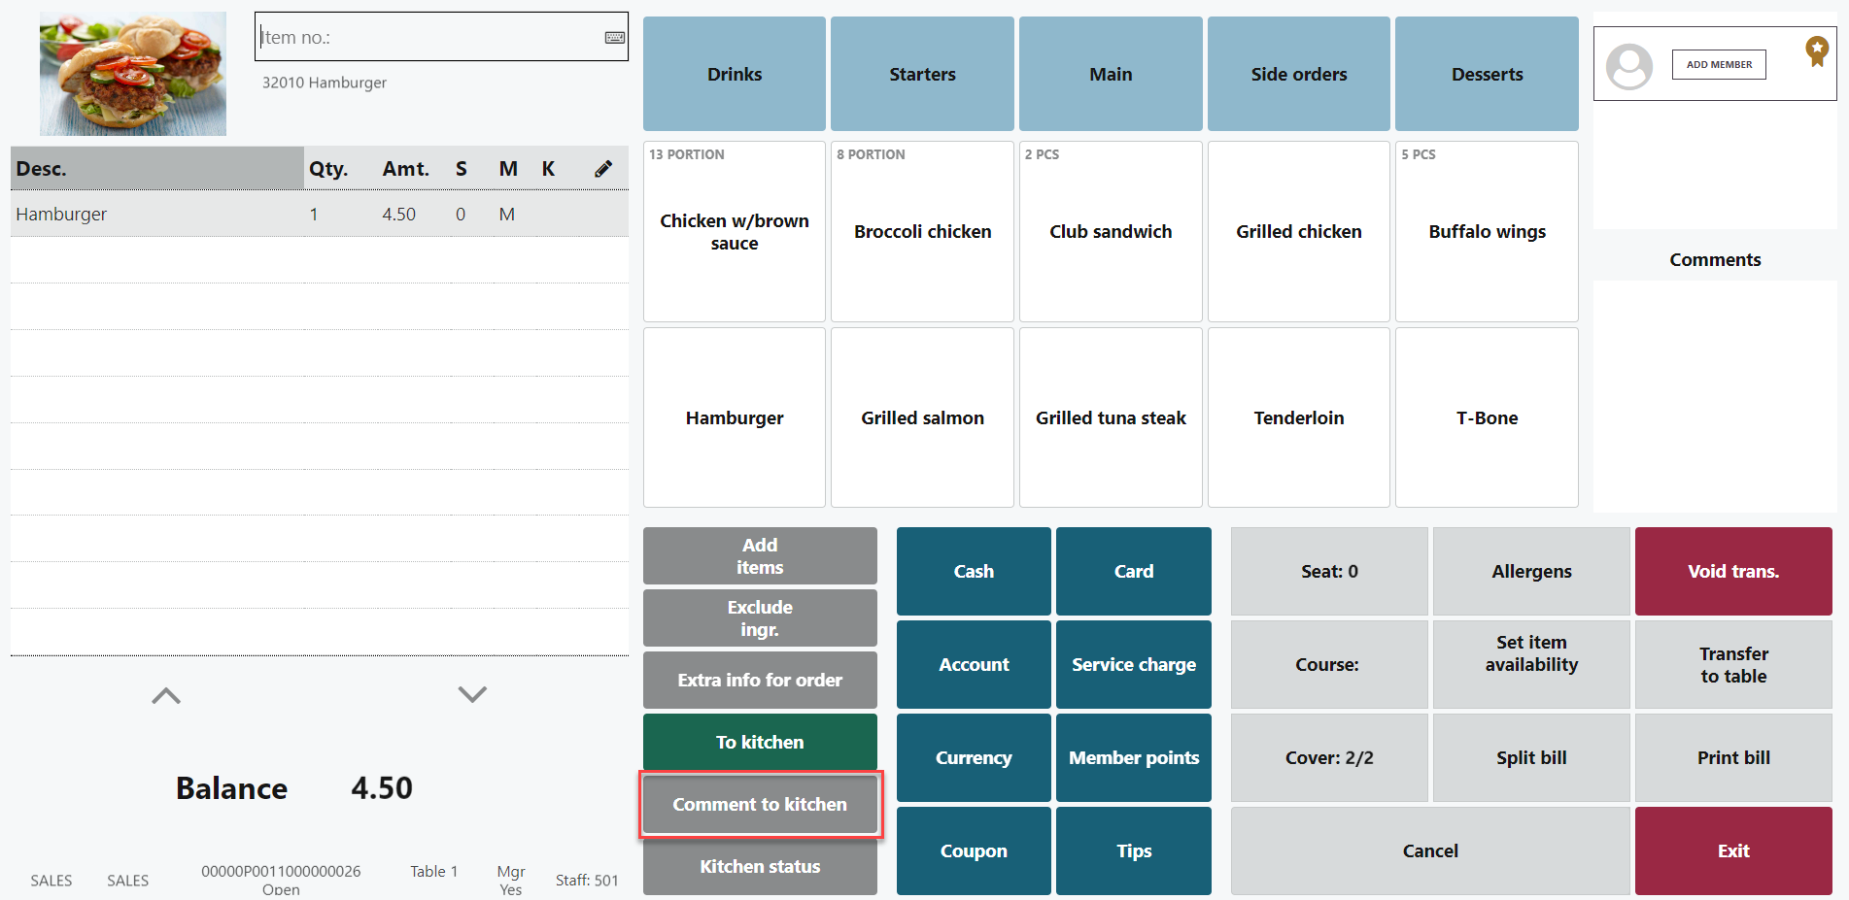Open the Drinks menu category
This screenshot has width=1849, height=900.
(x=734, y=74)
